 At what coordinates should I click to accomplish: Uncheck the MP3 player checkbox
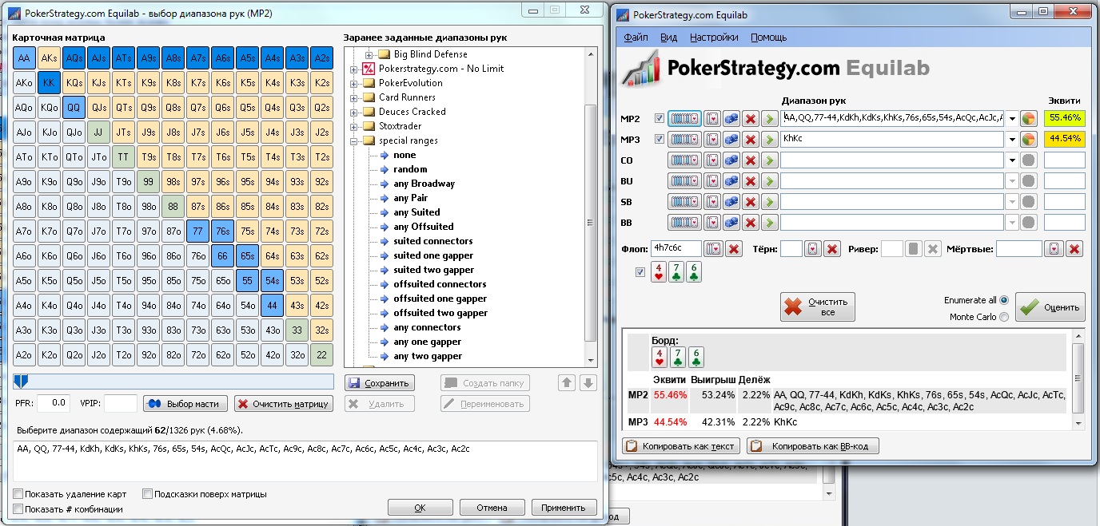point(660,140)
